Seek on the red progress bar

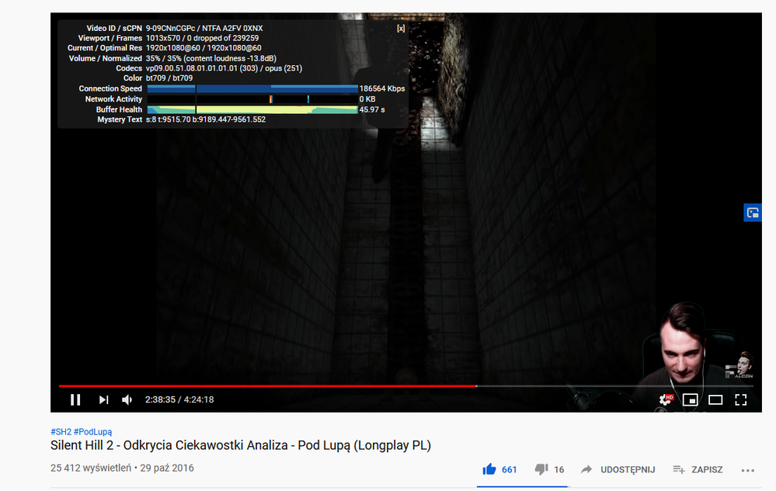point(267,386)
